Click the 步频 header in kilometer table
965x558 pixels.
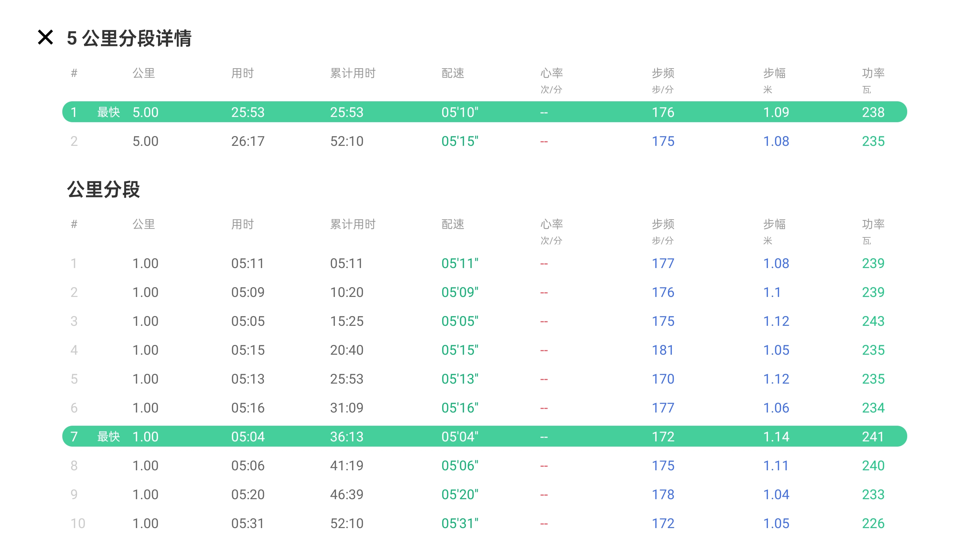663,224
